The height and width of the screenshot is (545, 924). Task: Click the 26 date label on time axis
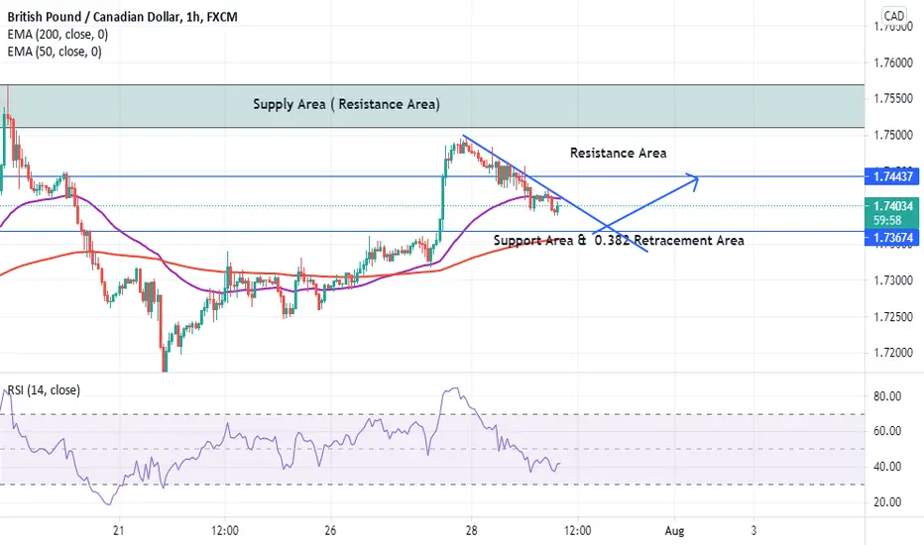330,530
